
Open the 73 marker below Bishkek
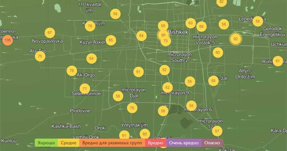click(166, 41)
